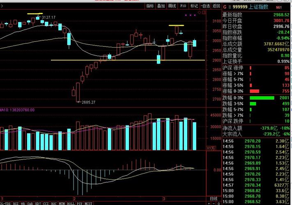Expand the arrow at top-left of chart
The image size is (292, 205).
(2, 6)
